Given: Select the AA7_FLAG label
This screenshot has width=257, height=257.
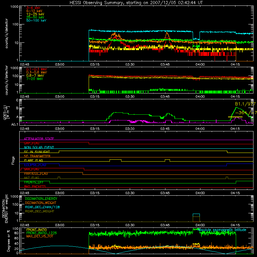Looking at the screenshot, I should point(31,178).
